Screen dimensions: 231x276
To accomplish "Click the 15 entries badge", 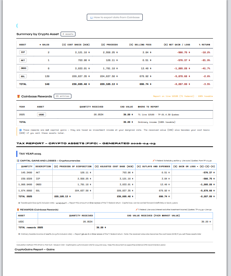I will pyautogui.click(x=63, y=96).
